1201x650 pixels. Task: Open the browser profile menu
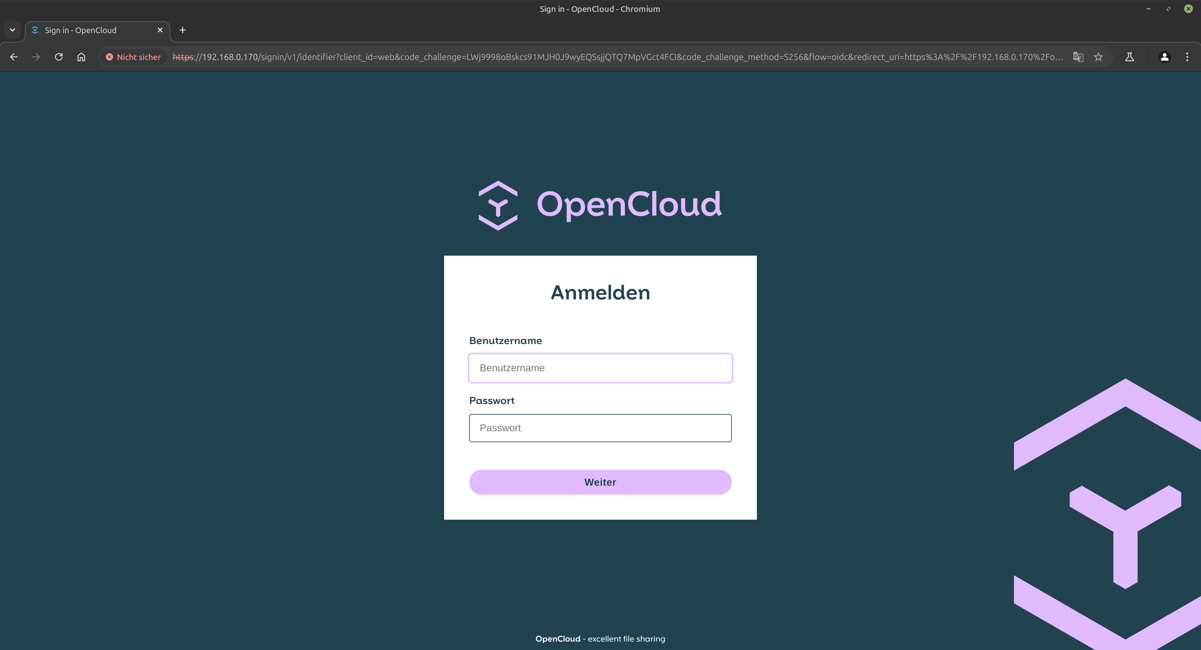pos(1165,57)
